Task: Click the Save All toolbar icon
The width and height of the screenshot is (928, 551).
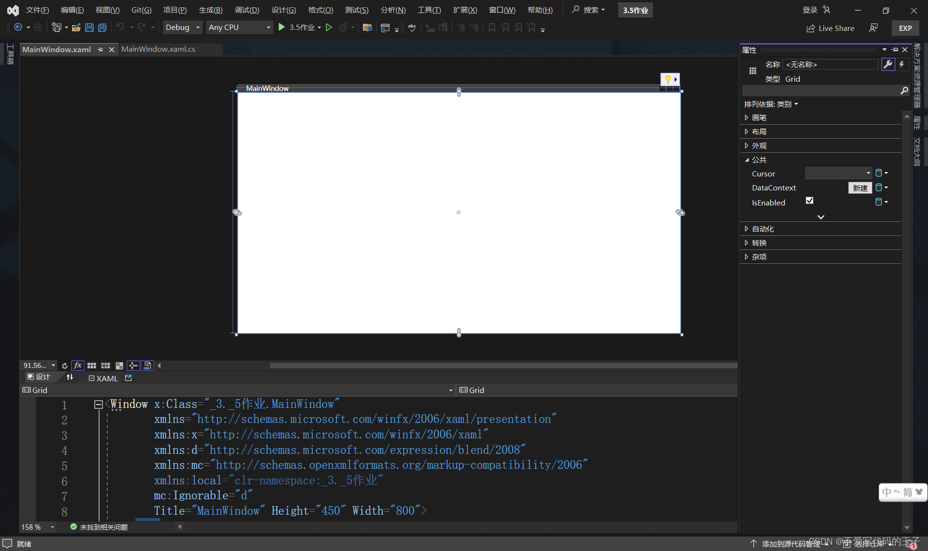Action: point(102,28)
